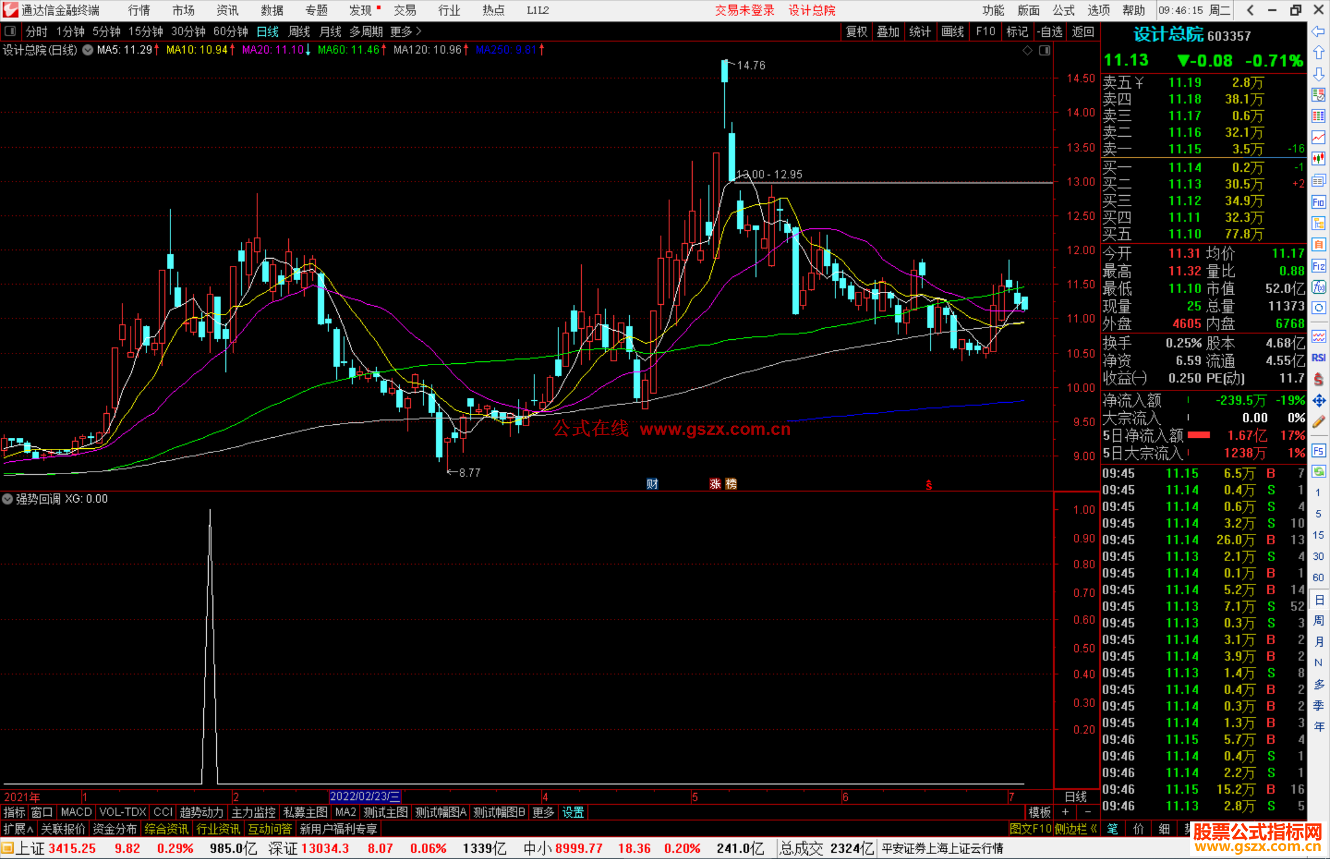This screenshot has width=1330, height=859.
Task: Click the 财 finance marker on chart
Action: (653, 484)
